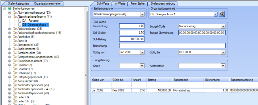Sort by the Anzahl column header

139,80
